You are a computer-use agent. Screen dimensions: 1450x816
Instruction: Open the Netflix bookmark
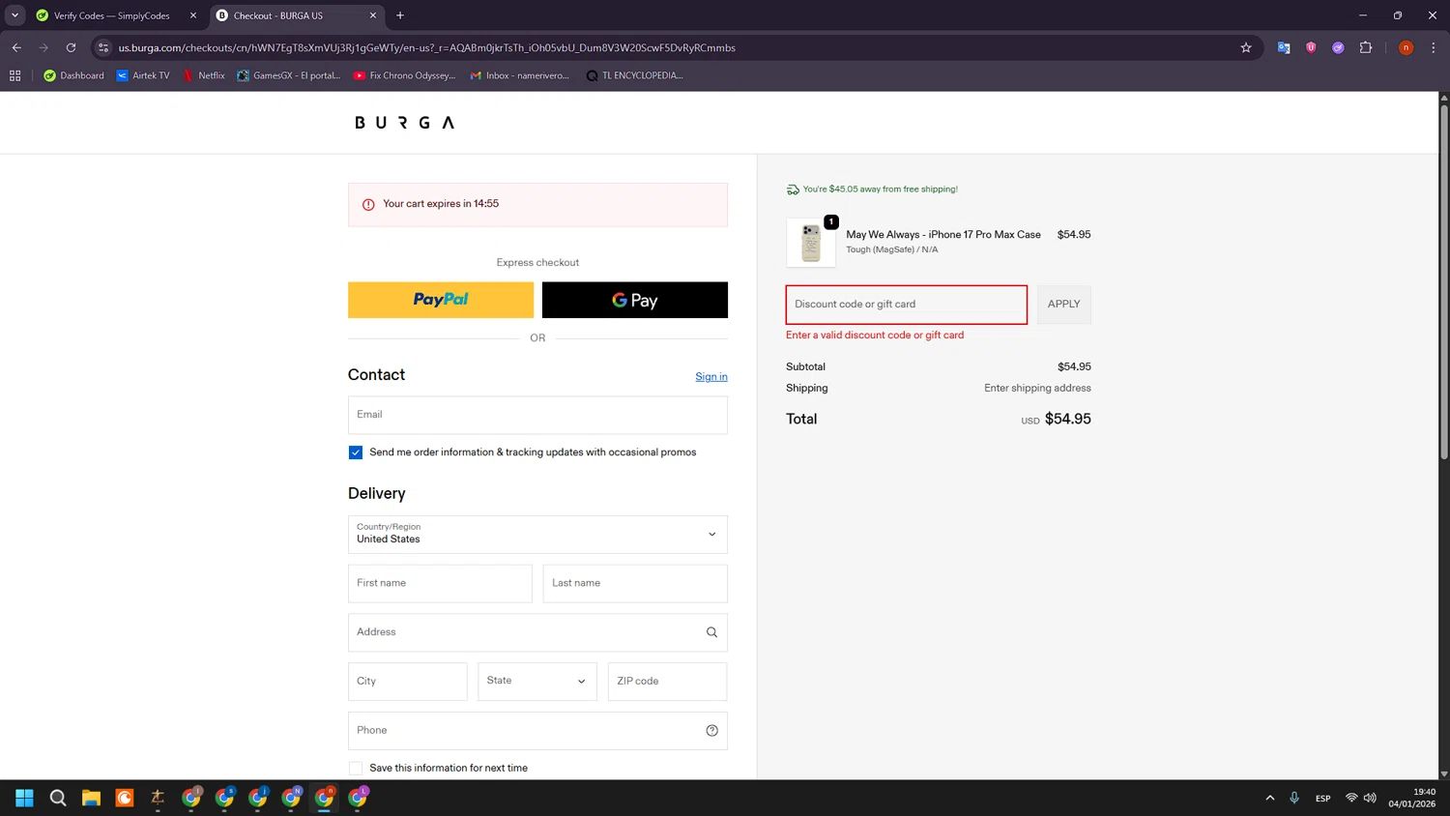tap(204, 75)
